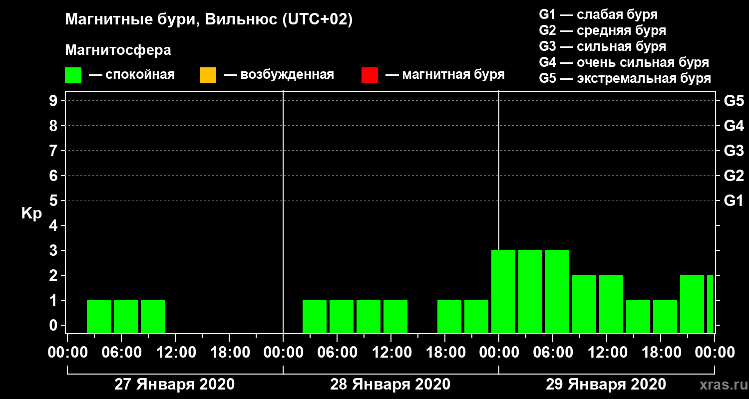
Task: Click the Kp value '5' on the left axis
Action: [54, 201]
